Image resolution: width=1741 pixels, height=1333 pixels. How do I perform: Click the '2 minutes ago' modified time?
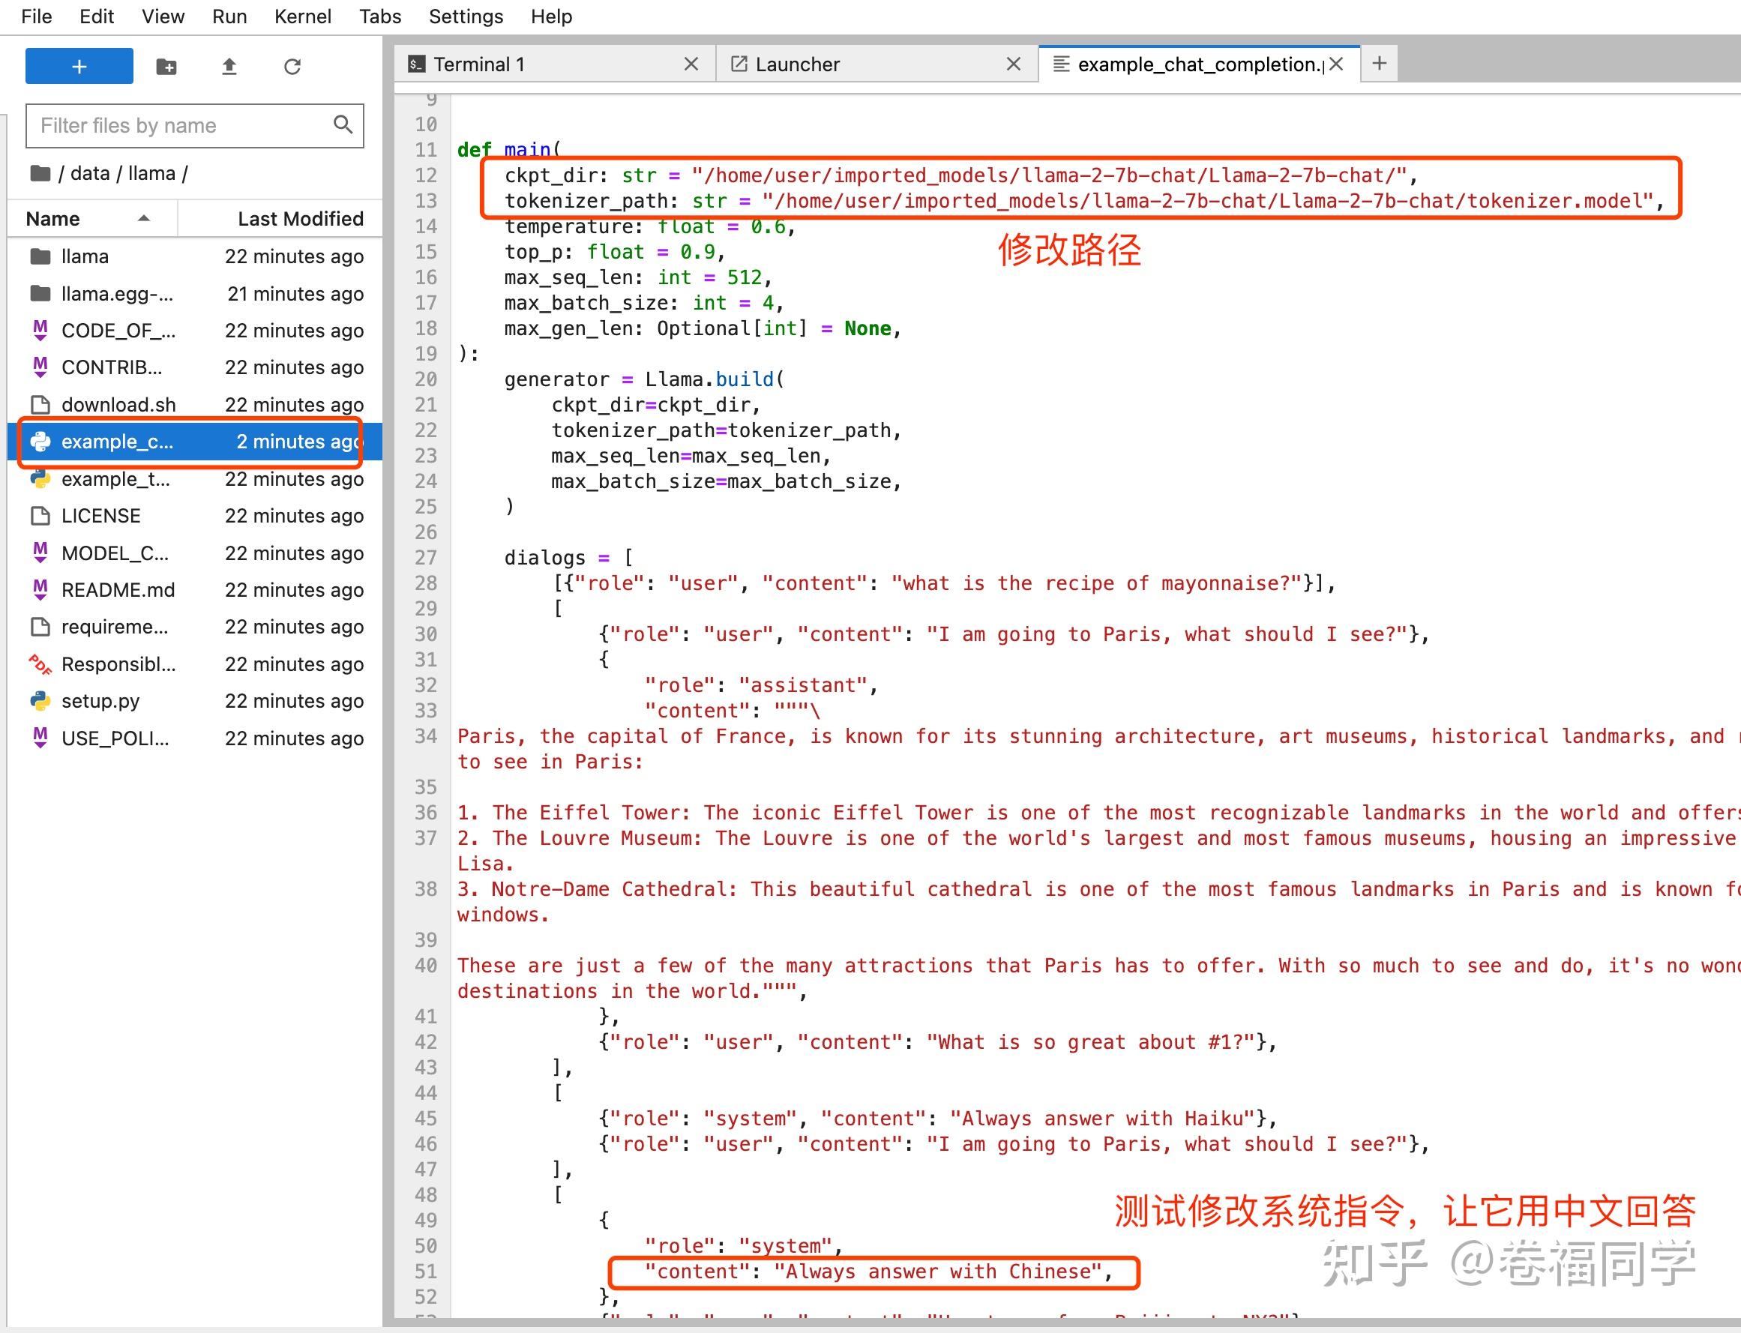[298, 442]
